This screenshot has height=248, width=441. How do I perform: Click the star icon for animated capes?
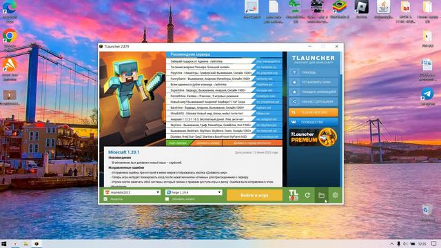click(x=294, y=92)
